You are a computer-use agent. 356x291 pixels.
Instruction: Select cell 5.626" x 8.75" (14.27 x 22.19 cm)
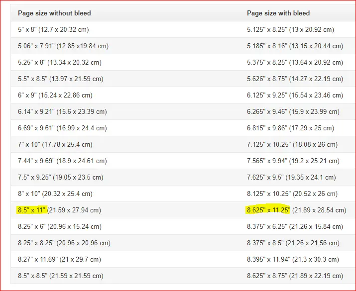(x=295, y=79)
